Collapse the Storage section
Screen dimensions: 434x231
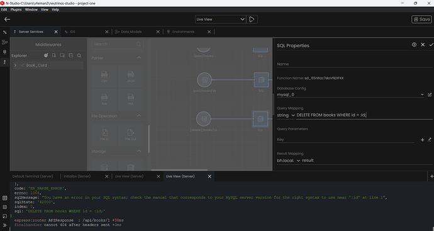click(139, 151)
